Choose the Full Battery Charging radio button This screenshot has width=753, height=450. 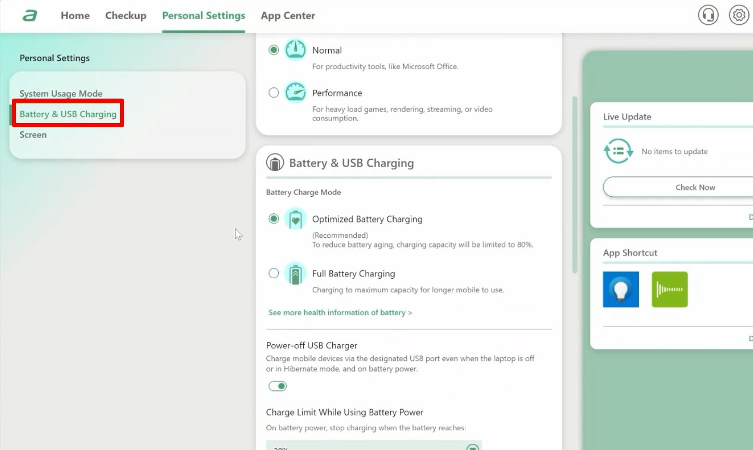(x=274, y=274)
